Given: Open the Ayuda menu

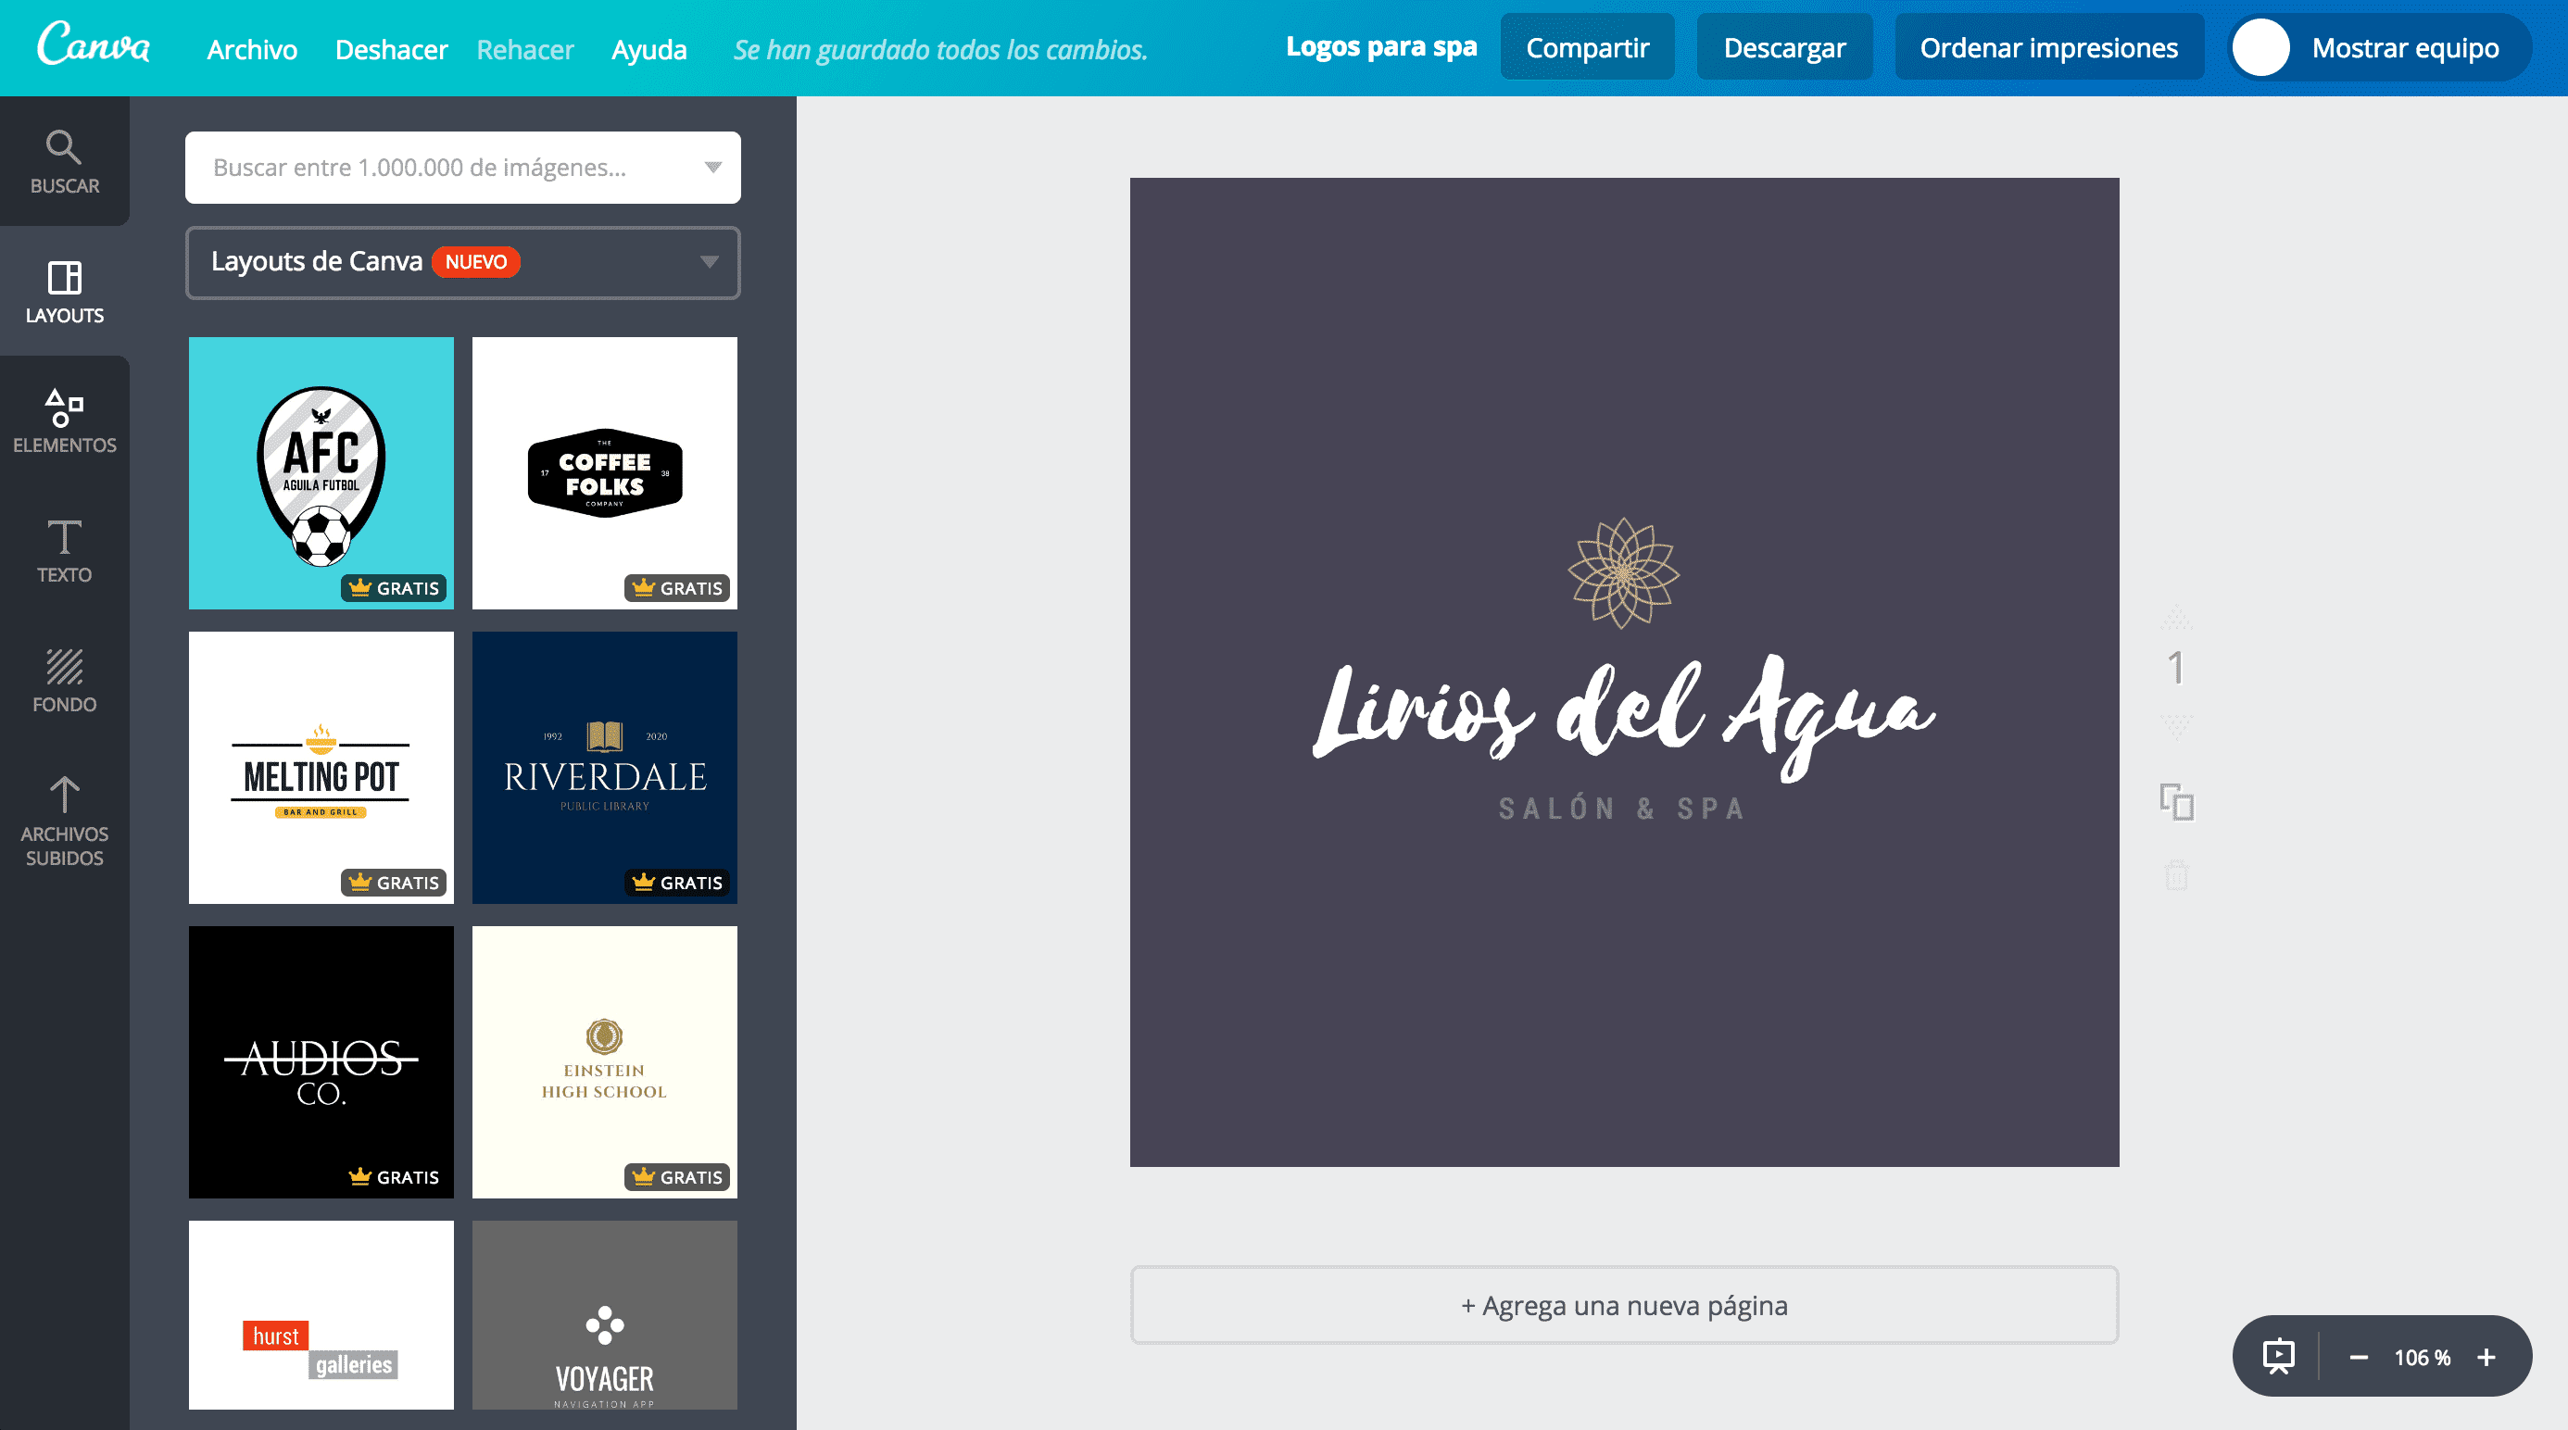Looking at the screenshot, I should [x=649, y=49].
